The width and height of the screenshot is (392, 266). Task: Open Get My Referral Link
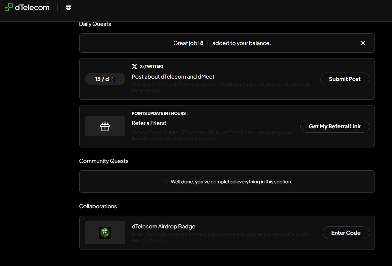(335, 126)
